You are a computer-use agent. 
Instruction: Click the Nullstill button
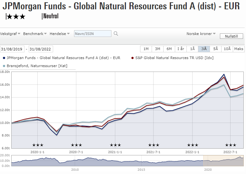point(232,36)
